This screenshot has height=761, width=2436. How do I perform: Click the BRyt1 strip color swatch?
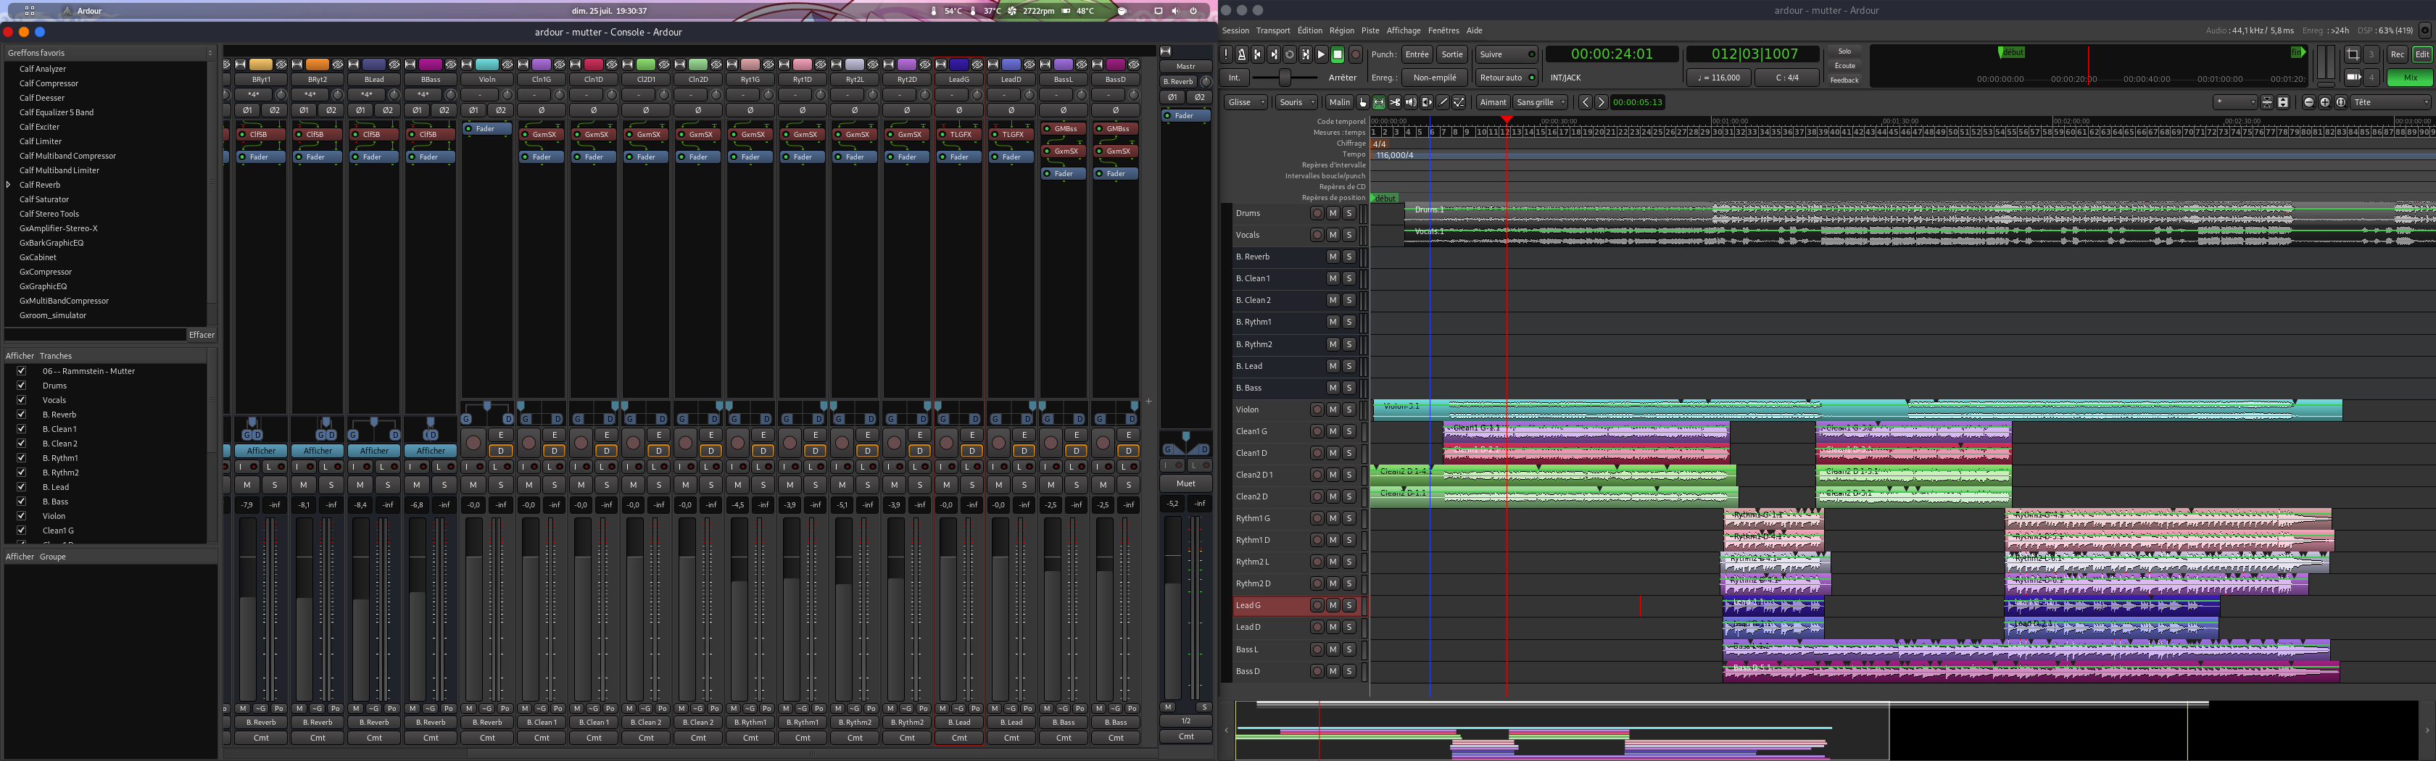(x=261, y=65)
